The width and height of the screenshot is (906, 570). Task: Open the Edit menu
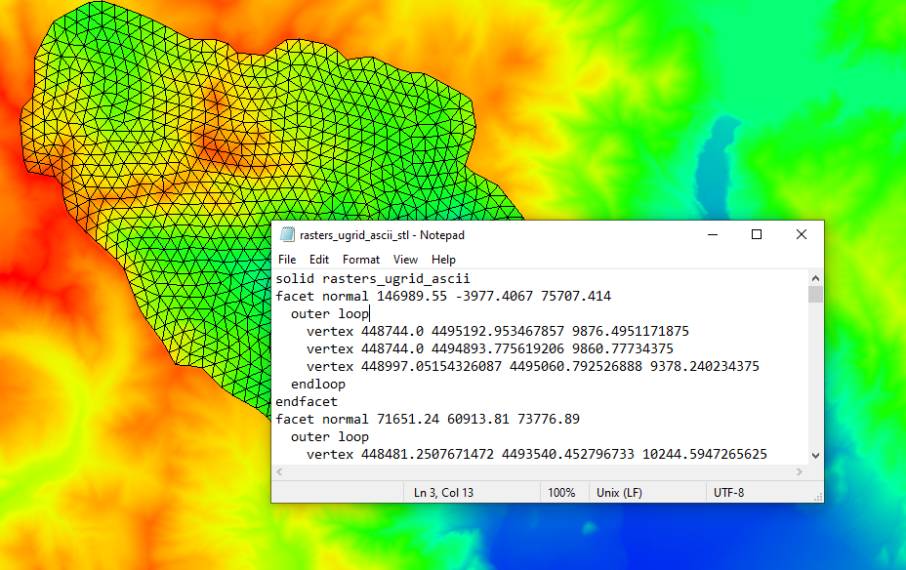click(318, 259)
